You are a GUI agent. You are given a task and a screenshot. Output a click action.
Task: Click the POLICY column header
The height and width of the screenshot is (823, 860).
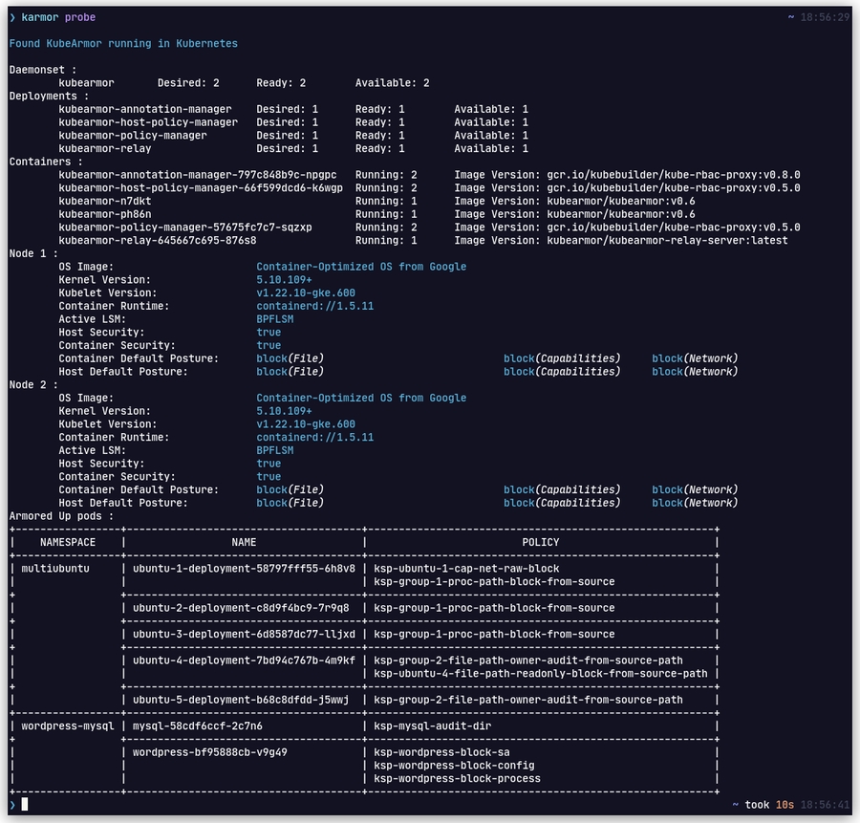(x=541, y=542)
